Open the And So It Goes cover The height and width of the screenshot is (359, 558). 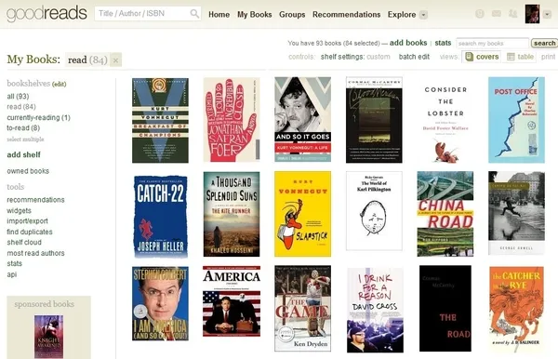[x=302, y=120]
